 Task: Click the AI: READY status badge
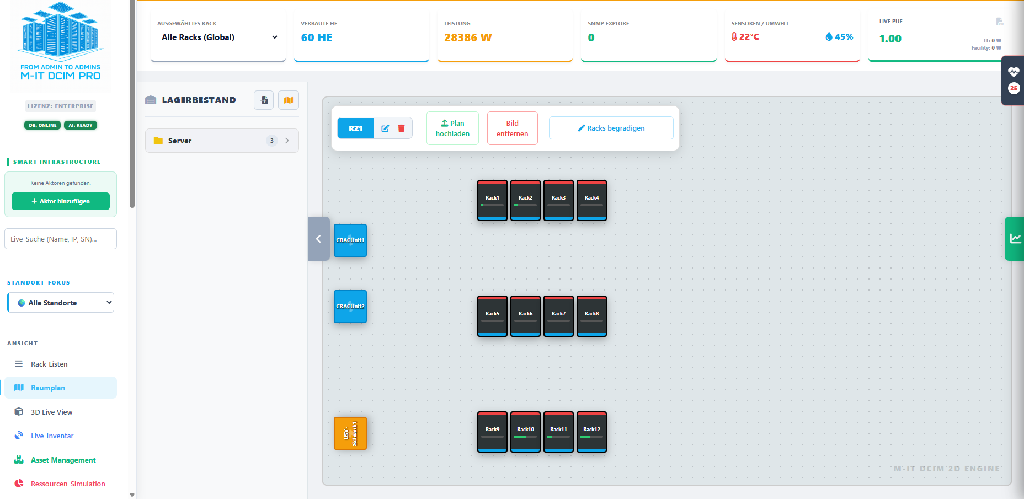[81, 125]
